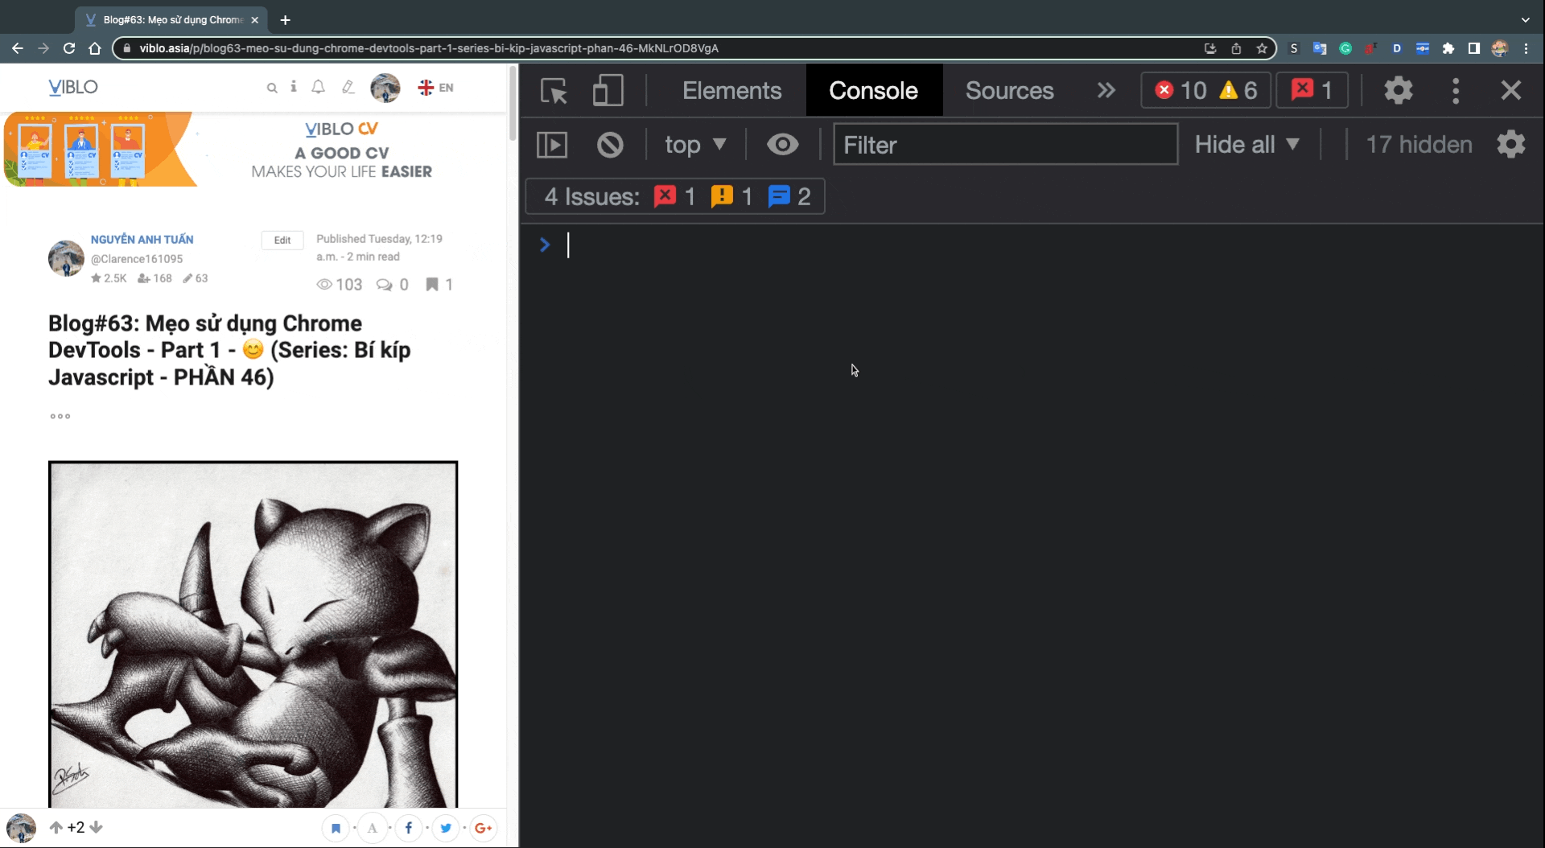Open the Viblo notifications bell
This screenshot has width=1545, height=848.
[x=318, y=87]
